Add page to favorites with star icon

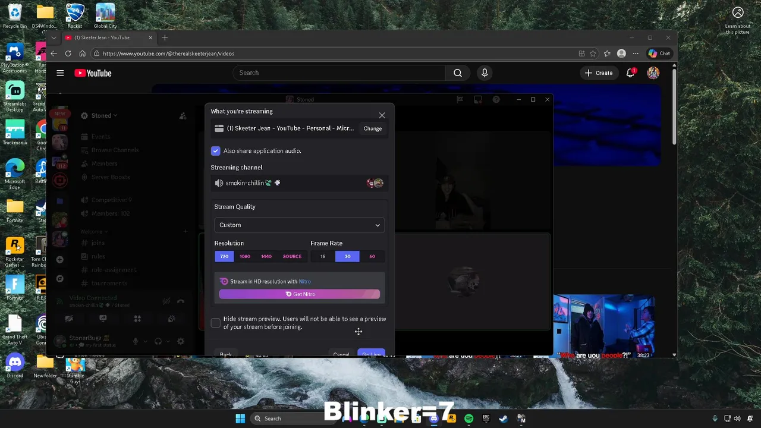point(593,53)
